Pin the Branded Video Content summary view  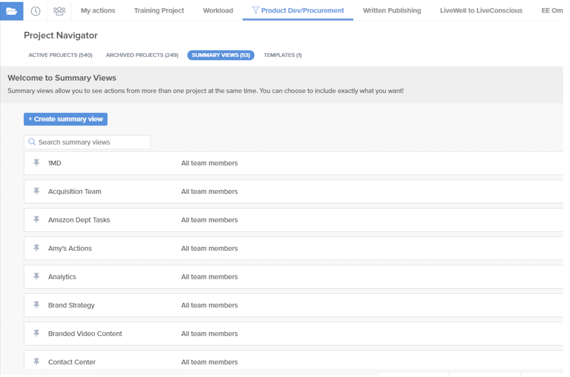point(36,333)
